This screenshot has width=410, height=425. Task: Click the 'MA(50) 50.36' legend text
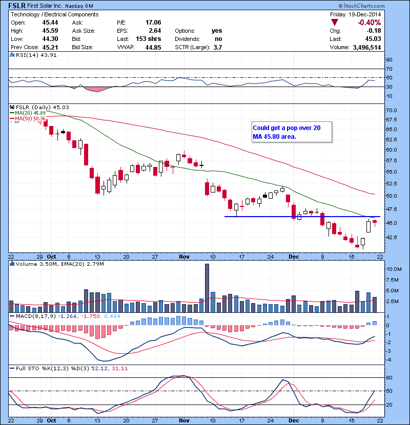(x=30, y=118)
